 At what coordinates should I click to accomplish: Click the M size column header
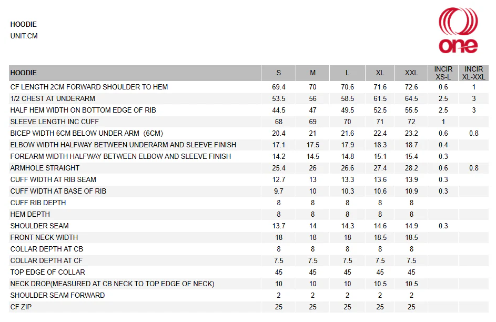tap(312, 73)
